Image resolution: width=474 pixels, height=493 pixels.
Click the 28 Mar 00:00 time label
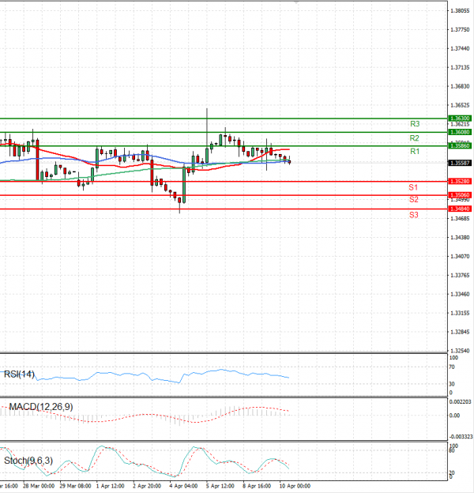[39, 486]
